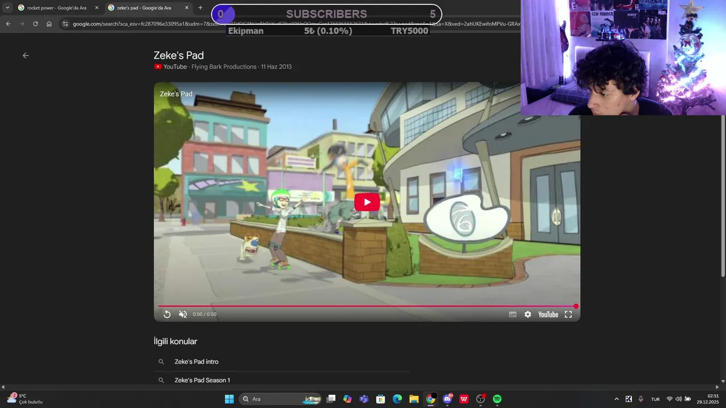Click the horizontal page scrollbar
The height and width of the screenshot is (408, 726).
pos(359,387)
